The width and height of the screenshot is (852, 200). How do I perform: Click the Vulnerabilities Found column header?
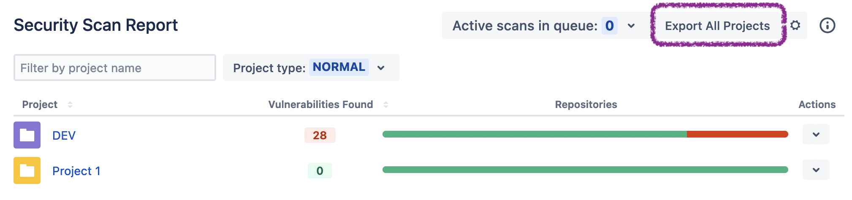(320, 105)
